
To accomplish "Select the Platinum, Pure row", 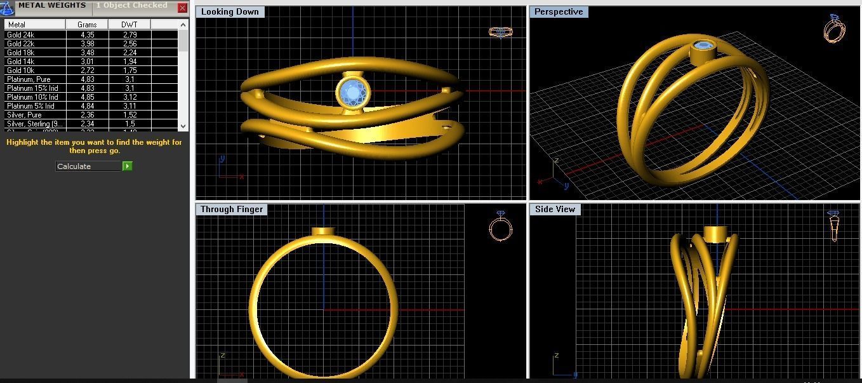I will (x=91, y=79).
